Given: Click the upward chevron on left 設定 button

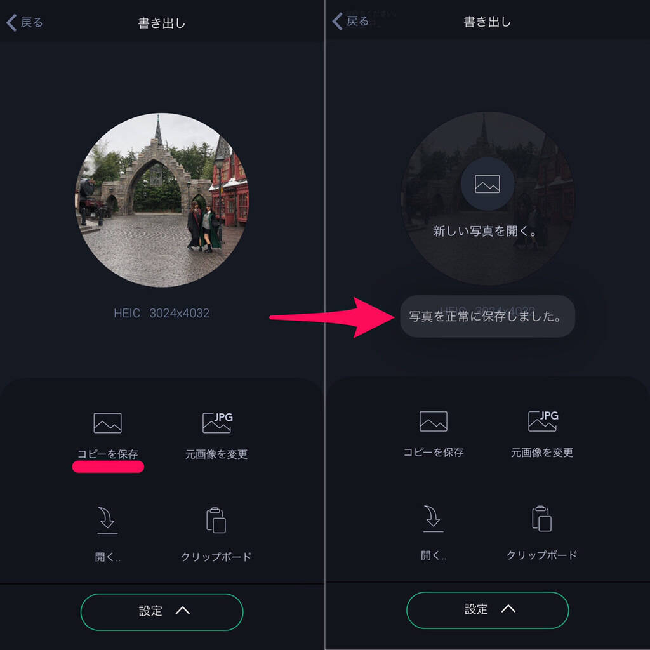Looking at the screenshot, I should click(x=182, y=611).
